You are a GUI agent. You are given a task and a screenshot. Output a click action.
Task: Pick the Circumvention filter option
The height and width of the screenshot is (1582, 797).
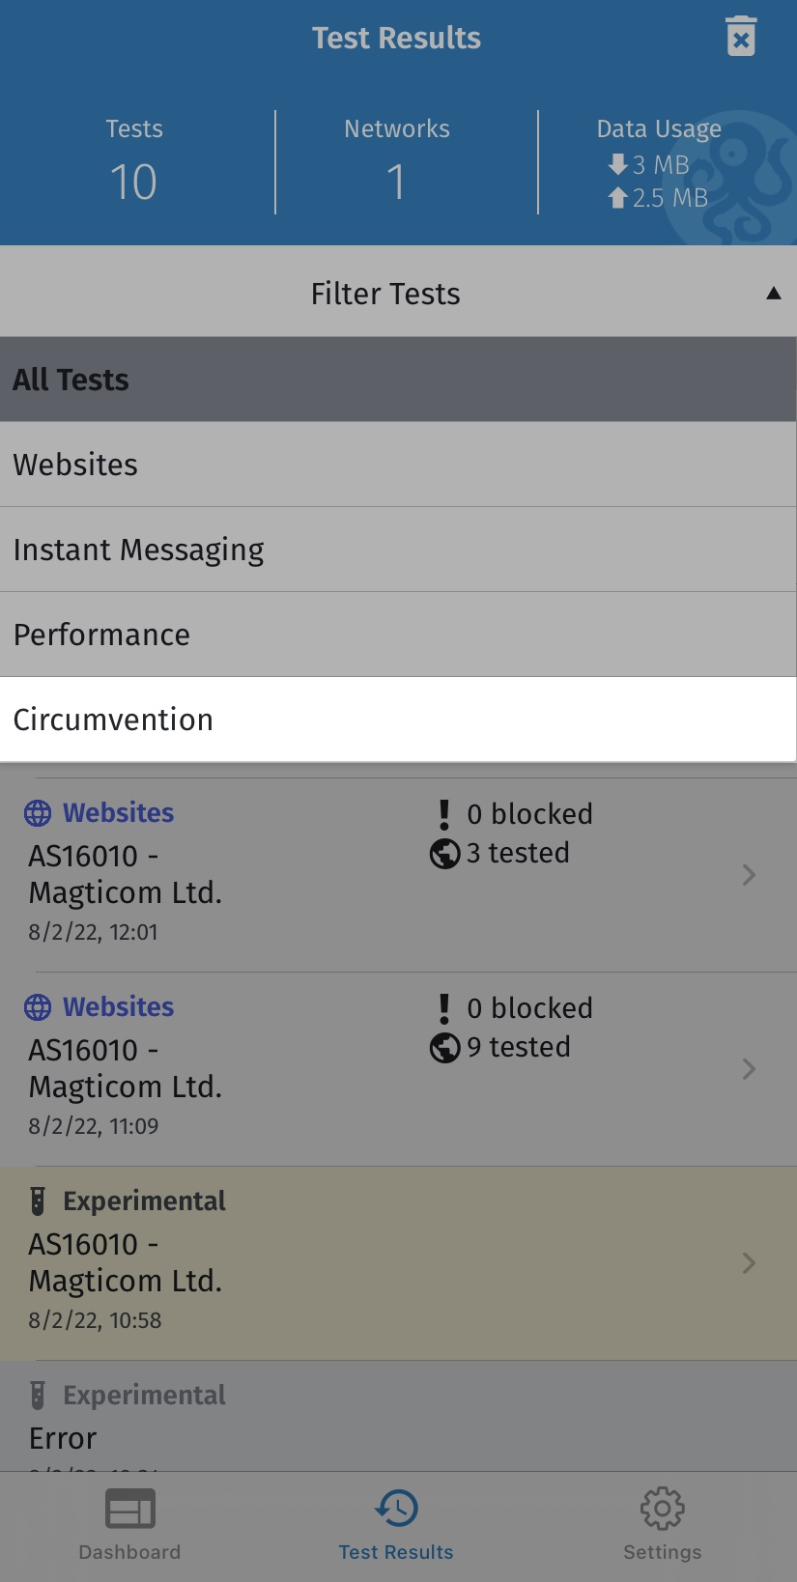tap(398, 720)
